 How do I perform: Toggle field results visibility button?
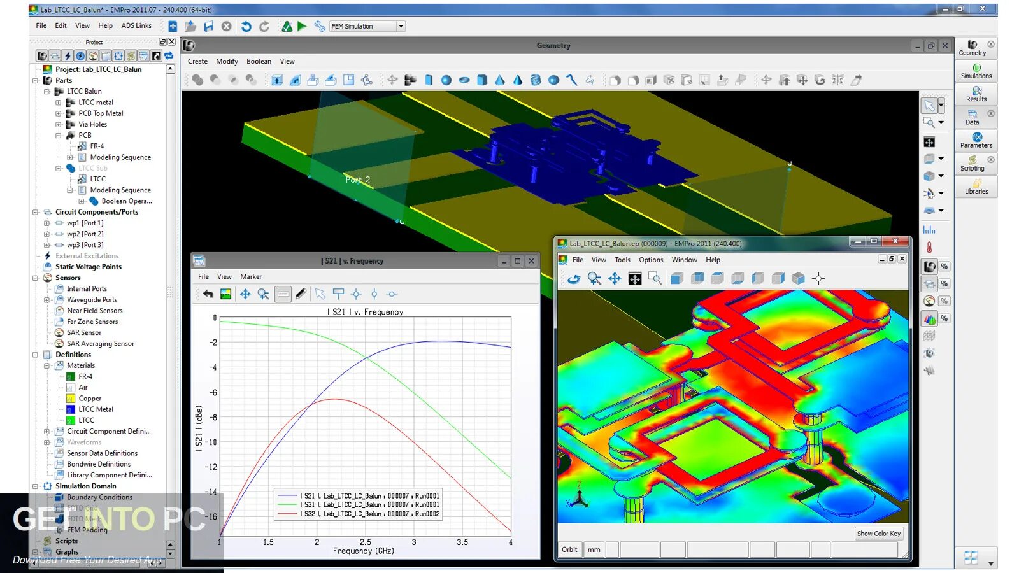[930, 318]
